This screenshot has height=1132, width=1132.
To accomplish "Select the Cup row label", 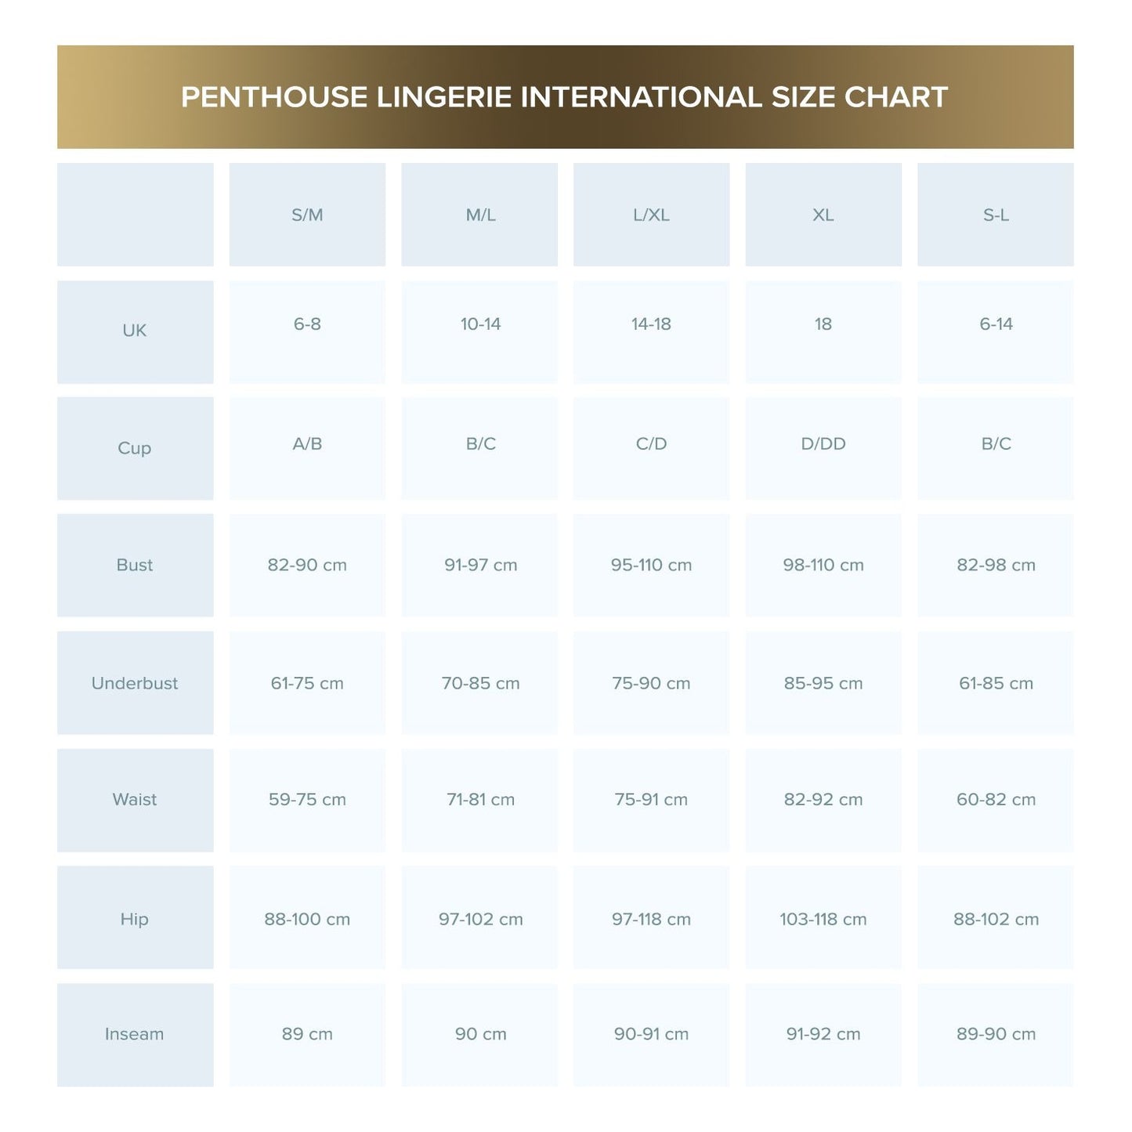I will point(135,448).
